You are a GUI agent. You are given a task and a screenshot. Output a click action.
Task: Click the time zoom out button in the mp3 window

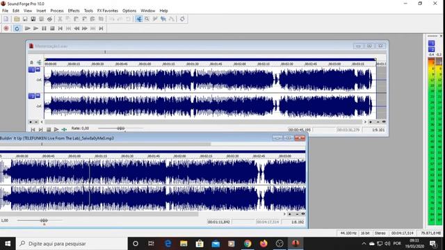[x=297, y=215]
